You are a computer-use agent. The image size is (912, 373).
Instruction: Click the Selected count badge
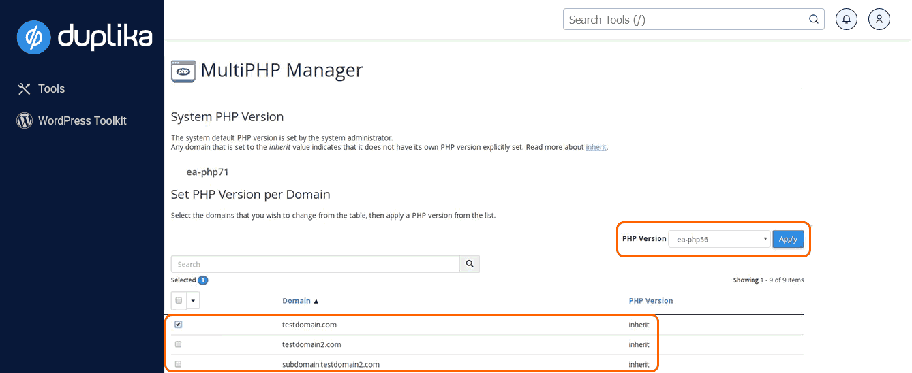[203, 280]
